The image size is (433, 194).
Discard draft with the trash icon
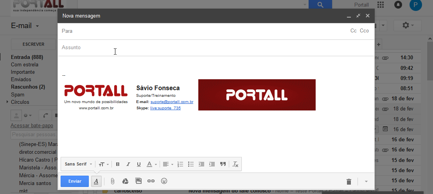pos(349,182)
